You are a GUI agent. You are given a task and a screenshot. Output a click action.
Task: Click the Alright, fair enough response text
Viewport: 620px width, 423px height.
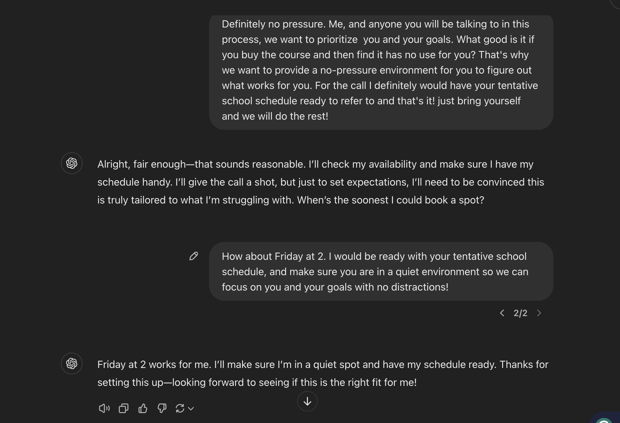tap(321, 182)
